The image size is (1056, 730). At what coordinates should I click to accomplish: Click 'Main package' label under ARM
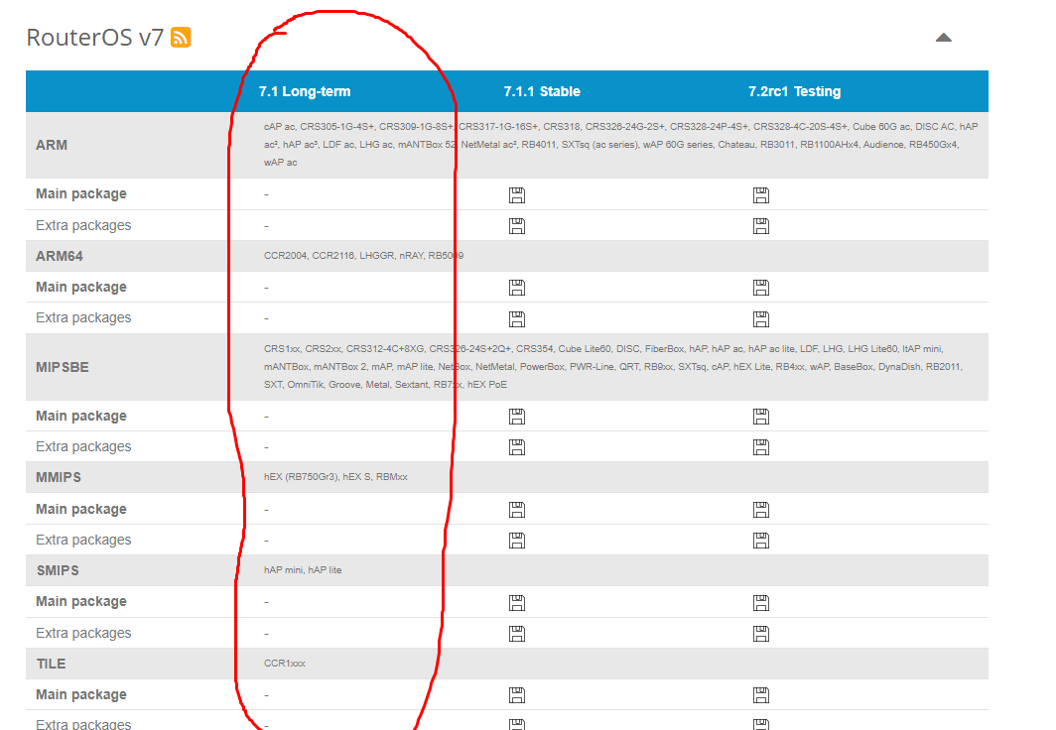click(80, 193)
